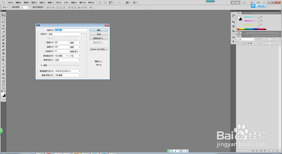Viewport: 282px width, 154px height.
Task: Open the 窗口(W) menu
Action: coord(83,3)
